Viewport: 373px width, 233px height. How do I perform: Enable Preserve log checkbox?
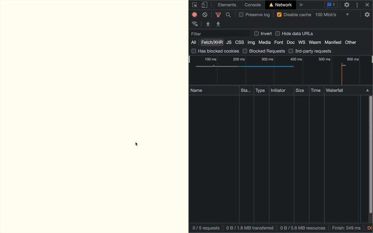coord(241,15)
